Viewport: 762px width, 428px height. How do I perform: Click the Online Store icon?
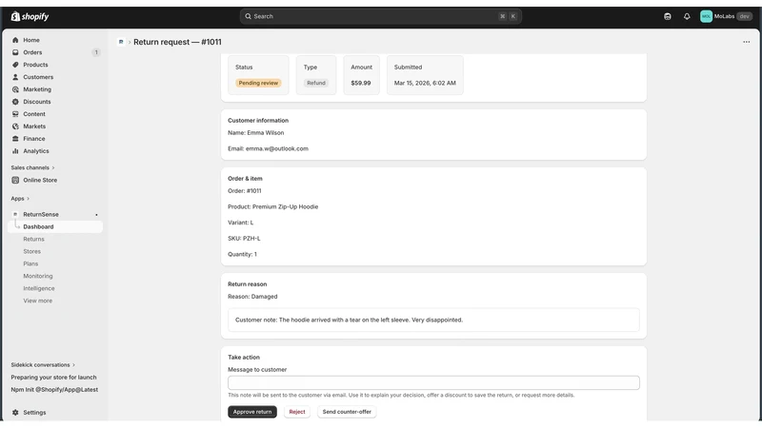click(x=15, y=180)
